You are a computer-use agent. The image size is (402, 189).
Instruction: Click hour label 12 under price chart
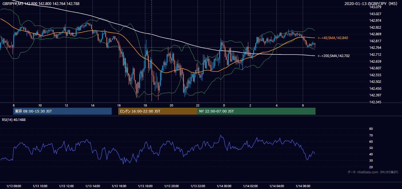coord(66,105)
